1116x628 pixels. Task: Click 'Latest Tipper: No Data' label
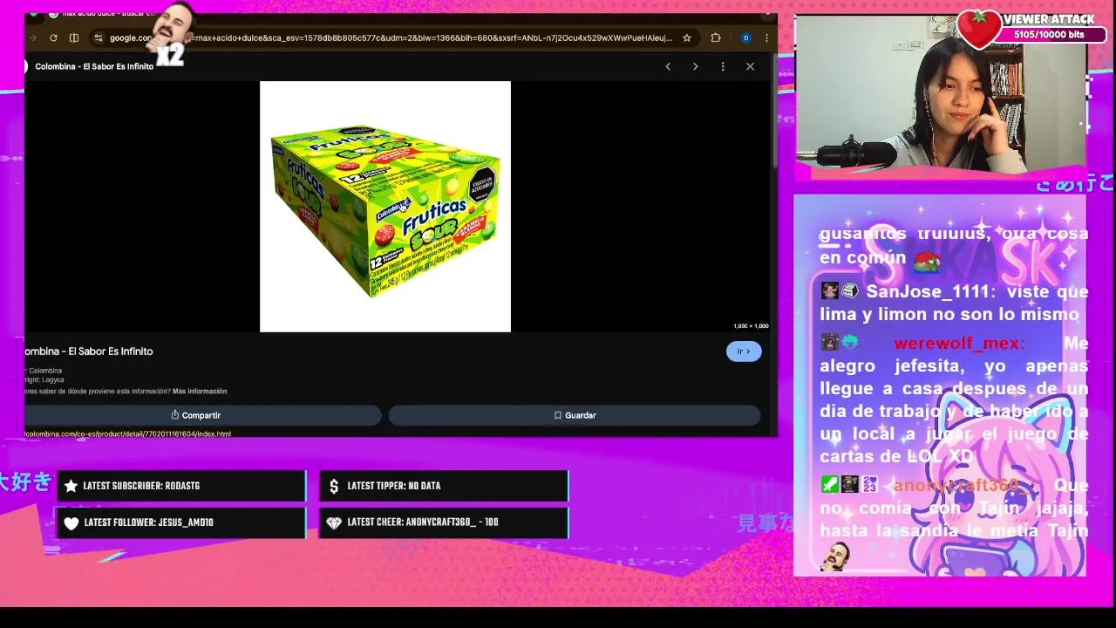[x=394, y=486]
